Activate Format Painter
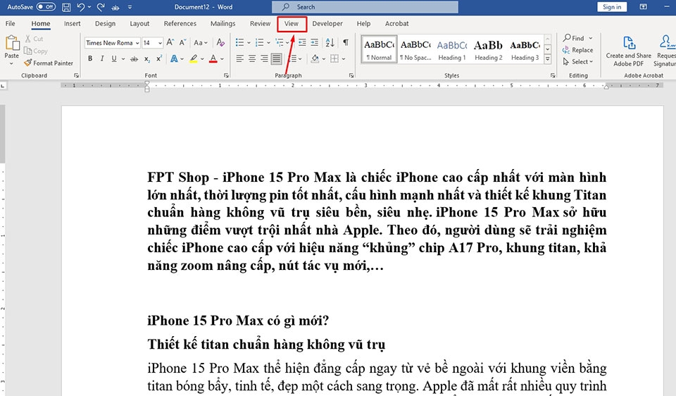Image resolution: width=676 pixels, height=396 pixels. click(49, 63)
